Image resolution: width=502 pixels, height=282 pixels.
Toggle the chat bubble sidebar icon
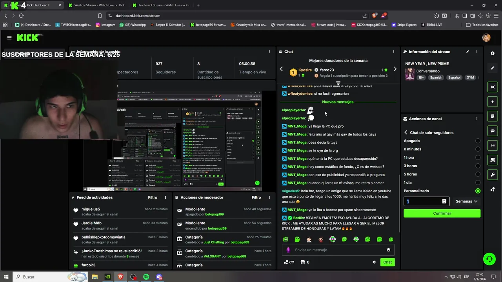point(493,131)
